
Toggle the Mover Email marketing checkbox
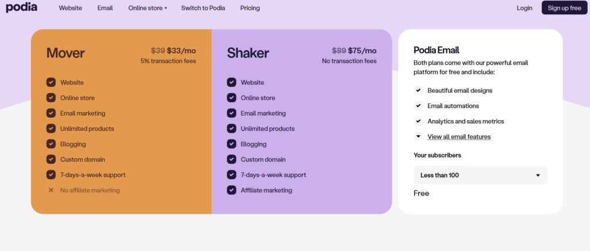(51, 113)
